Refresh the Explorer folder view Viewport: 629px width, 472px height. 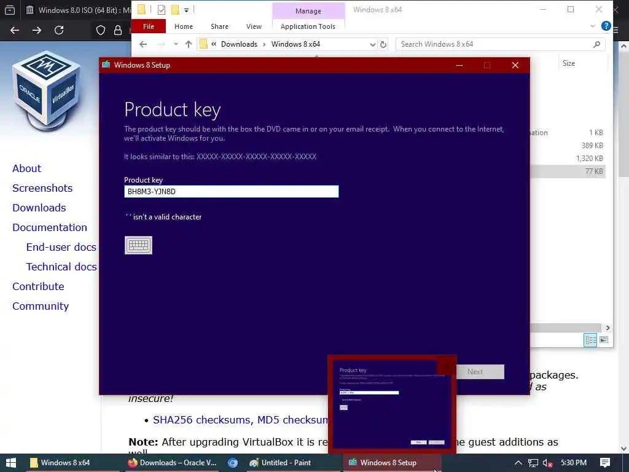click(383, 44)
